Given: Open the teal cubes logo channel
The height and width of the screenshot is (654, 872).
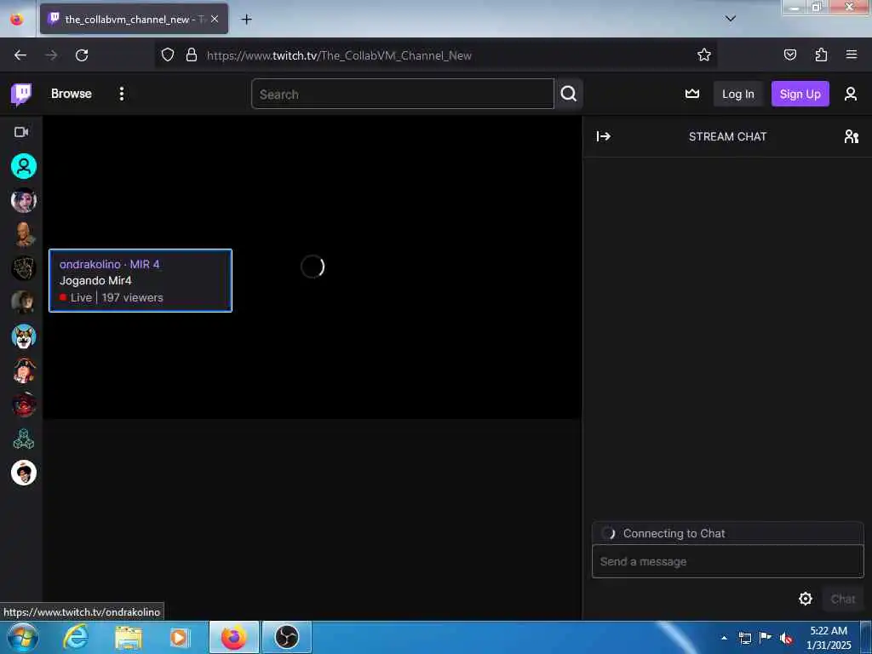Looking at the screenshot, I should (24, 439).
